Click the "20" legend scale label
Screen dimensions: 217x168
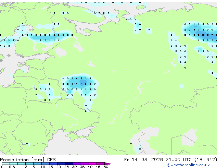[x=59, y=167]
